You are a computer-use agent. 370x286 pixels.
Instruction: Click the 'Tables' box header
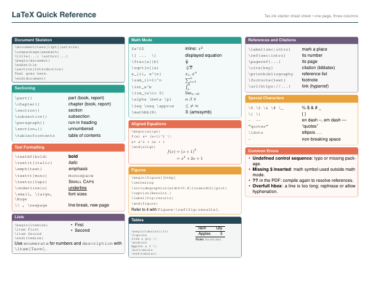pyautogui.click(x=185, y=220)
